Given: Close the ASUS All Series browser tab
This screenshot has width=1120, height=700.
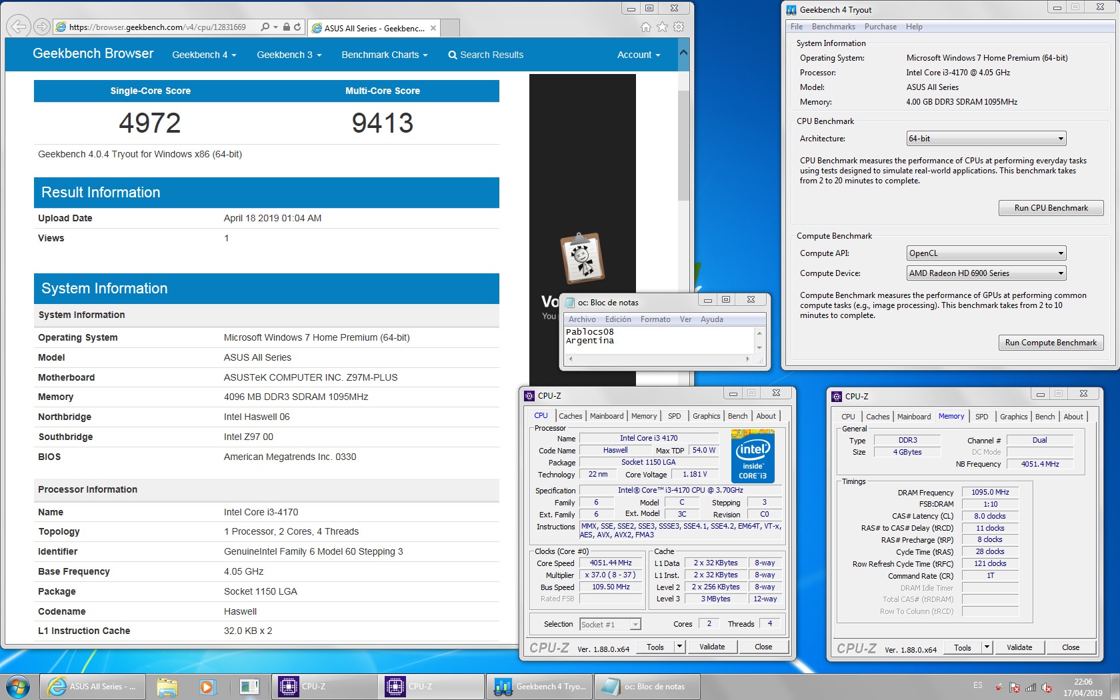Looking at the screenshot, I should tap(433, 28).
